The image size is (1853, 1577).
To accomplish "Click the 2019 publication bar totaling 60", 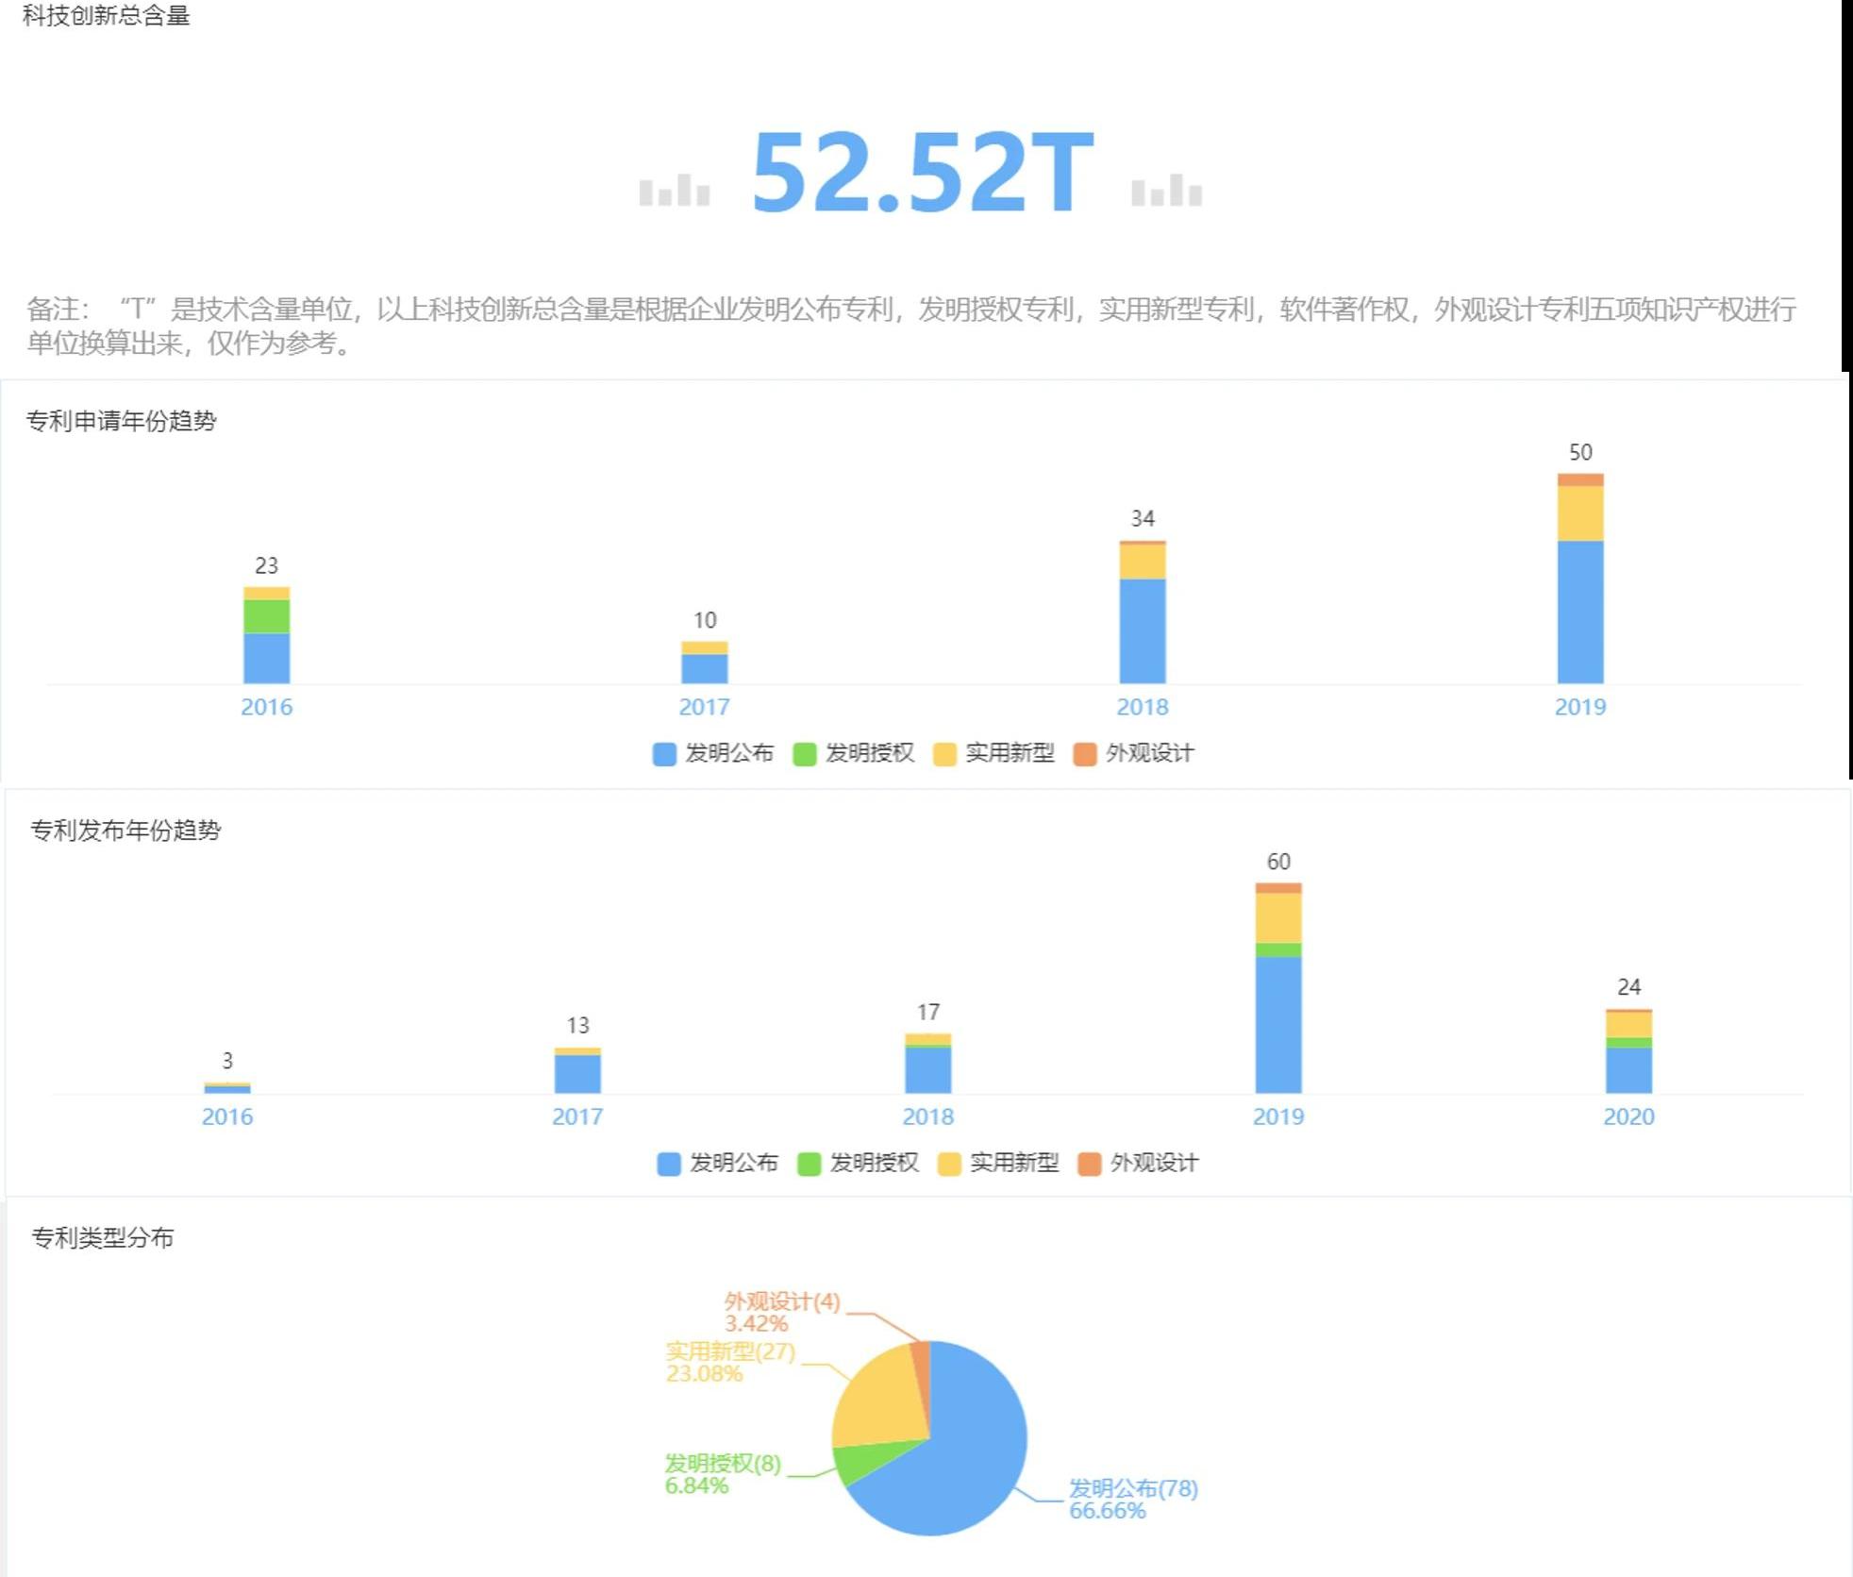I will [x=1278, y=1019].
